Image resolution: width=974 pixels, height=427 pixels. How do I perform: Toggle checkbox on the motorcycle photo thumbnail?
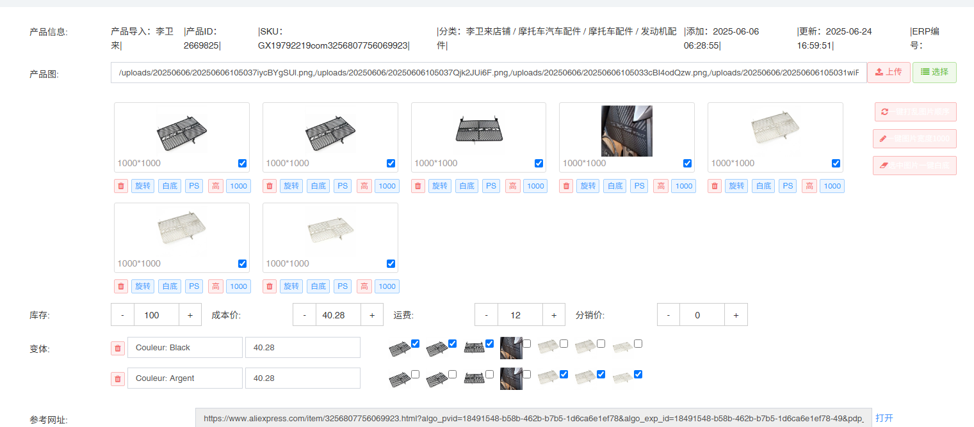687,163
